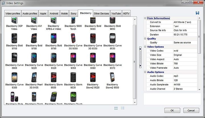Screen dimensions: 205x118
Task: Click the Video Framerate Auto value
Action: (x=185, y=68)
